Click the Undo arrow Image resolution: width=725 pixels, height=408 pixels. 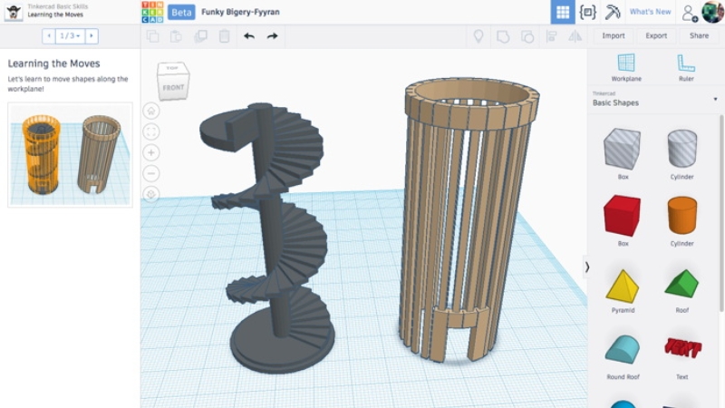[248, 36]
